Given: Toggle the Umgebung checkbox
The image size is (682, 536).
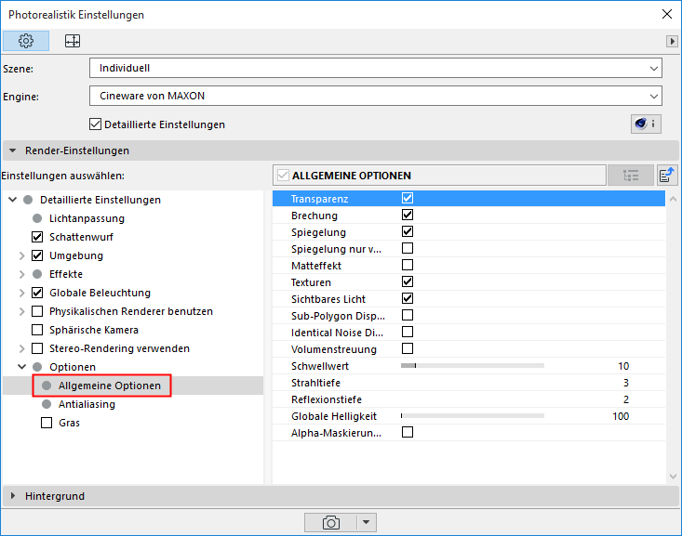Looking at the screenshot, I should 37,255.
